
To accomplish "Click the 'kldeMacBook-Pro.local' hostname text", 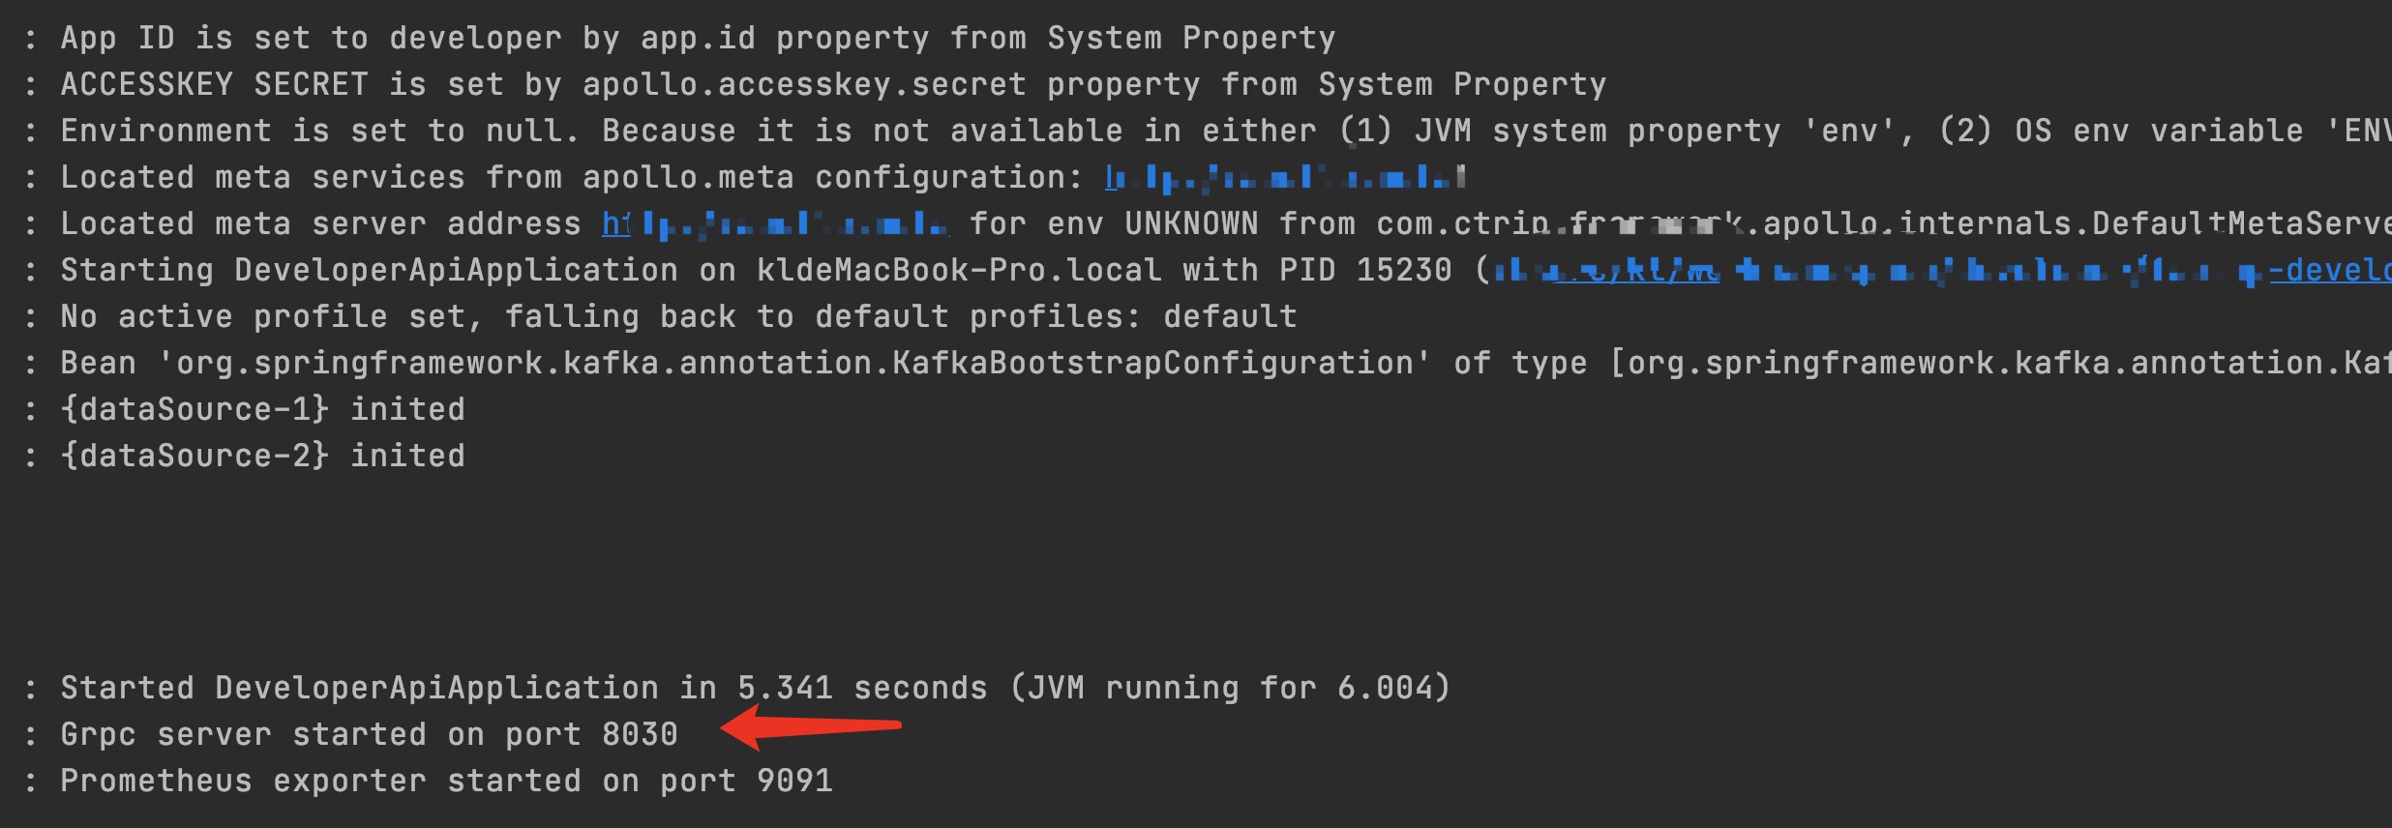I will [x=959, y=270].
